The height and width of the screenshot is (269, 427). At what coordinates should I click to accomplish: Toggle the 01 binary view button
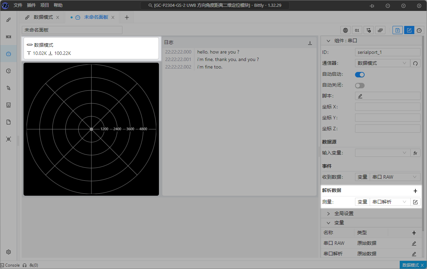[x=357, y=30]
